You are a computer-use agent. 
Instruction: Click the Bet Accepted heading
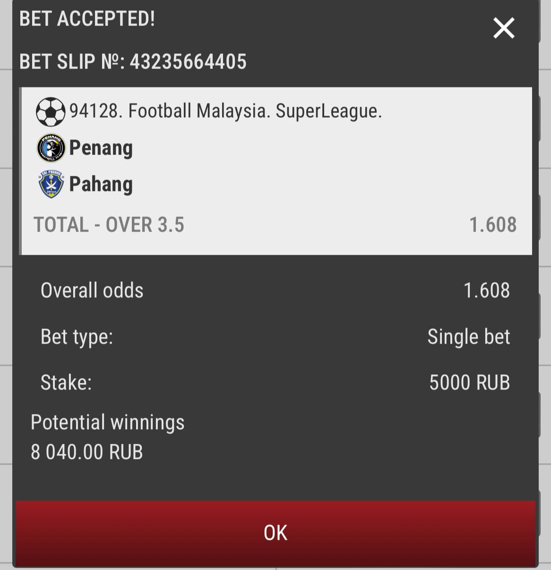pyautogui.click(x=87, y=19)
